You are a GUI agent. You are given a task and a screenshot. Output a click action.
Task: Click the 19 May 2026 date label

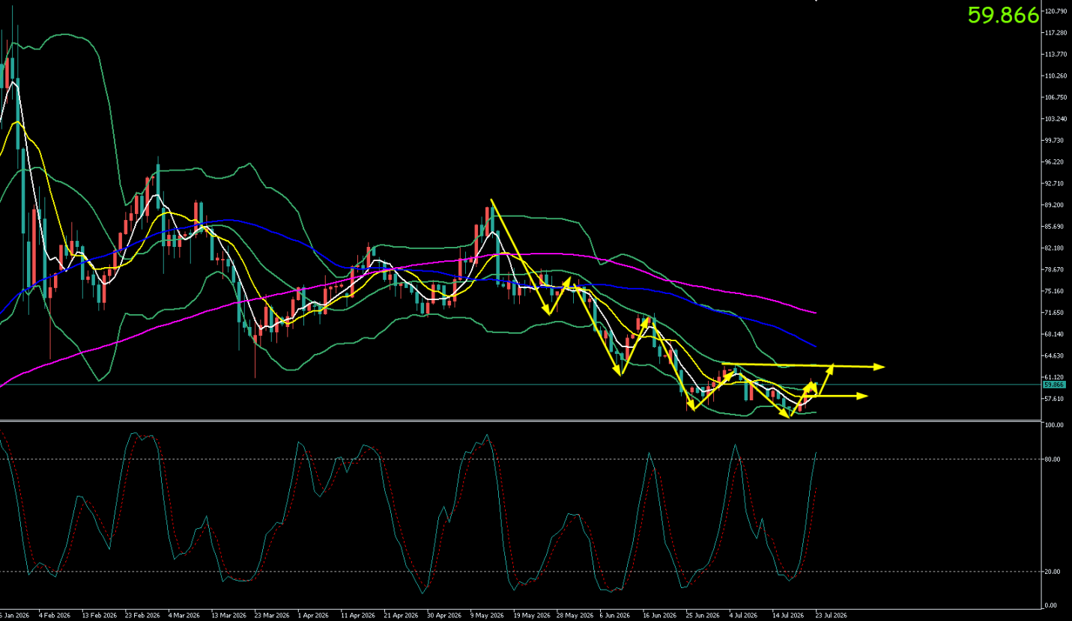(531, 616)
